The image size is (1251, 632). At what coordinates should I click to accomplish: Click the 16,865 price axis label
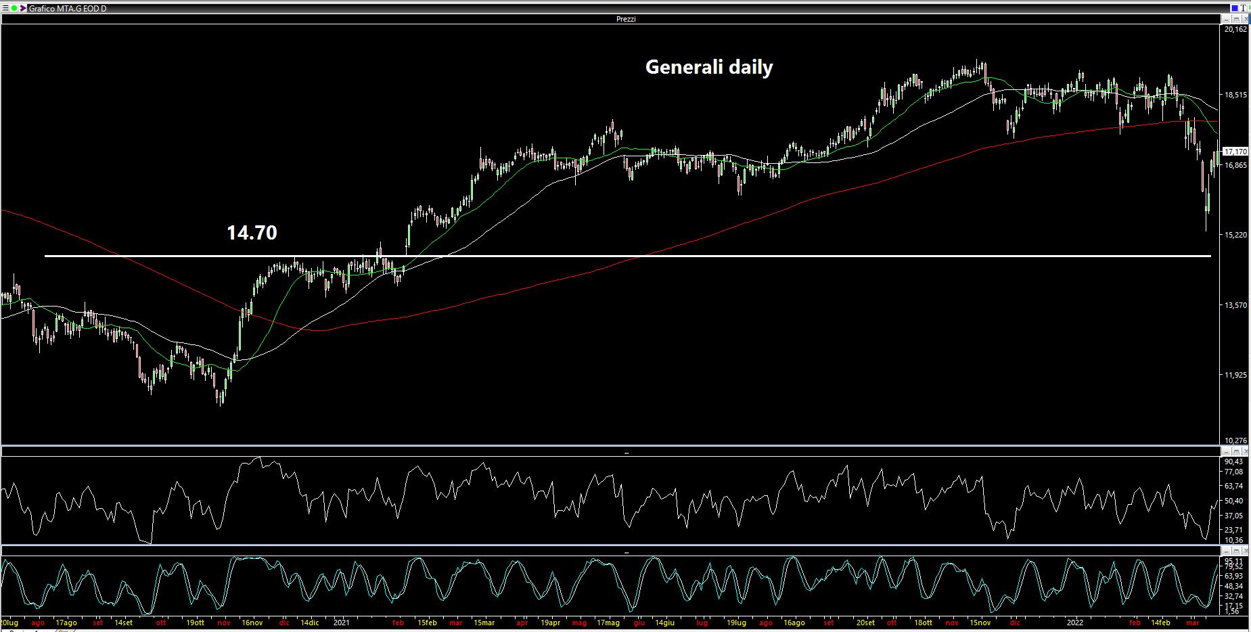click(1235, 165)
